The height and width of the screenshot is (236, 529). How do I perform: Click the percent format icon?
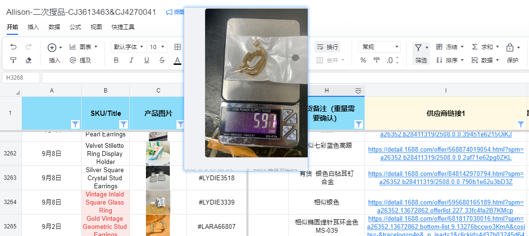click(363, 60)
